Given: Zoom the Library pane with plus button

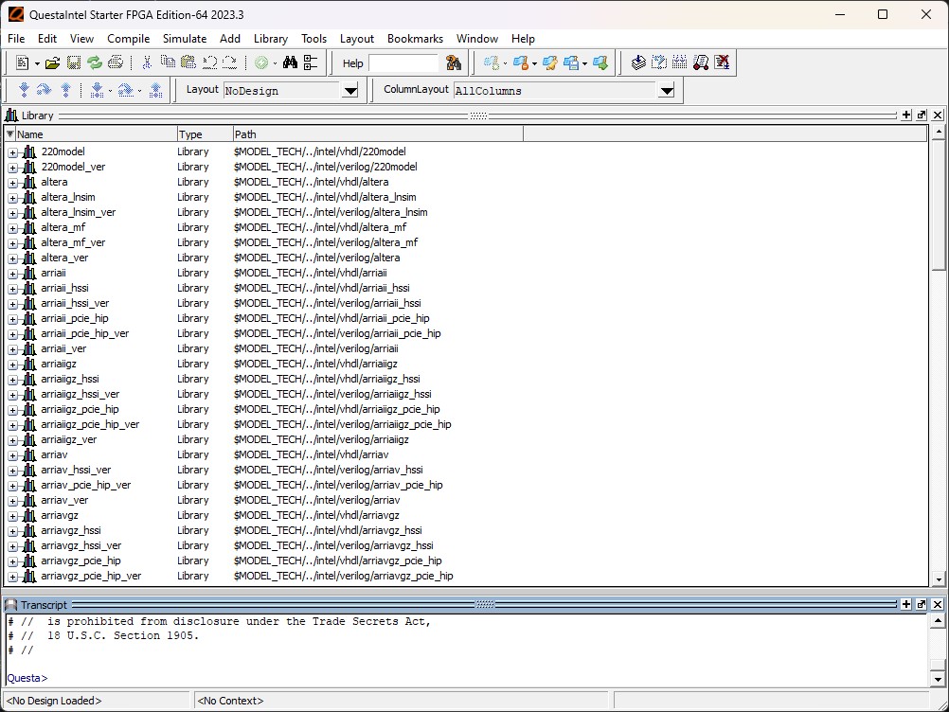Looking at the screenshot, I should (x=906, y=115).
